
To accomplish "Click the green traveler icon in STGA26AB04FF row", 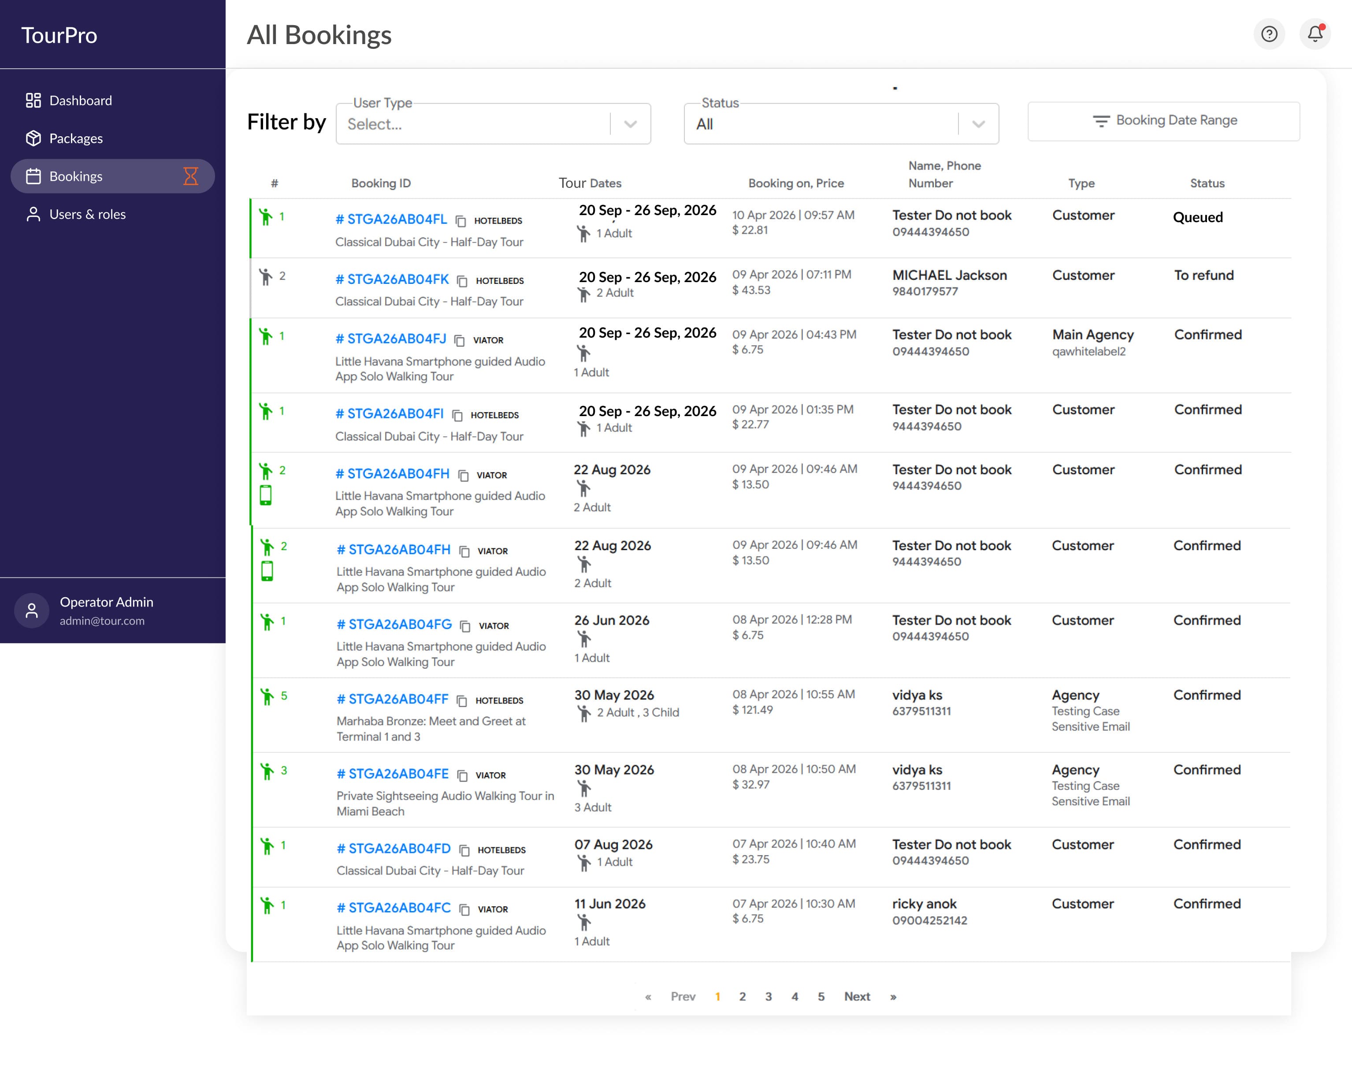I will click(267, 696).
